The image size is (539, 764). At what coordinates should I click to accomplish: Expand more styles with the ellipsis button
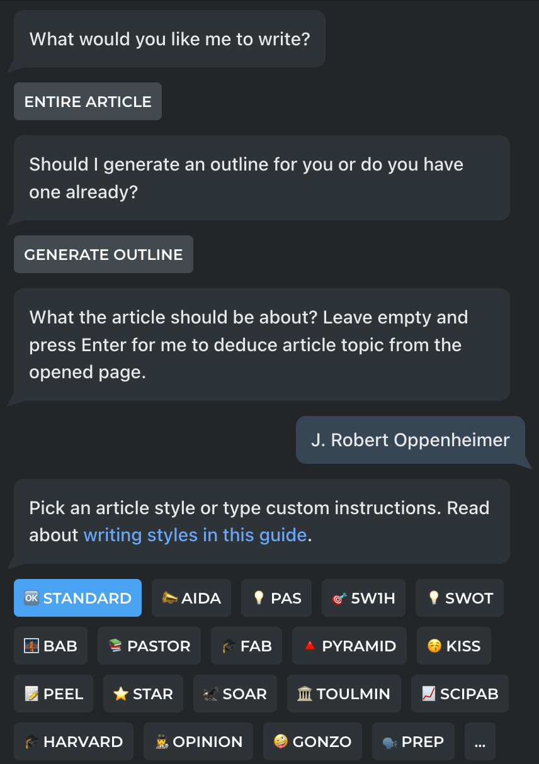[x=480, y=741]
